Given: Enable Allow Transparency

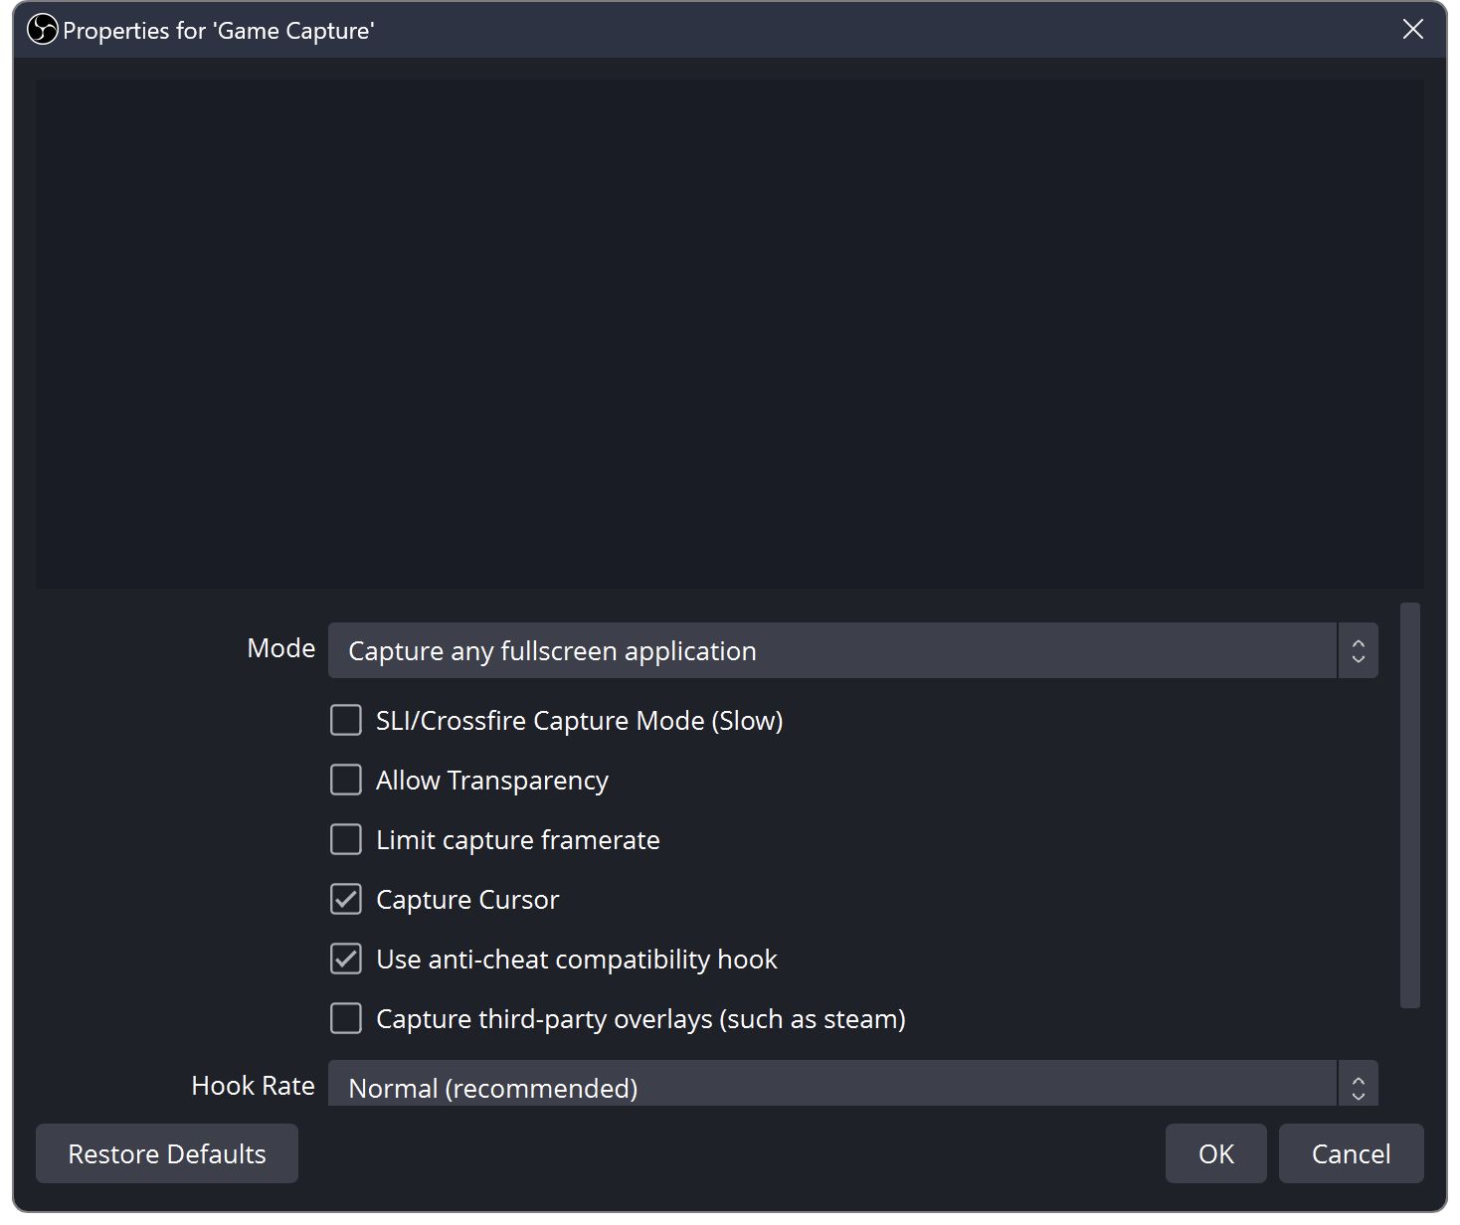Looking at the screenshot, I should point(345,780).
